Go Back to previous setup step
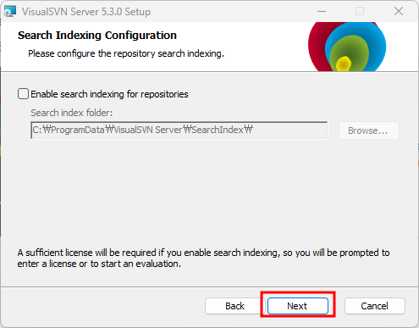 [234, 306]
